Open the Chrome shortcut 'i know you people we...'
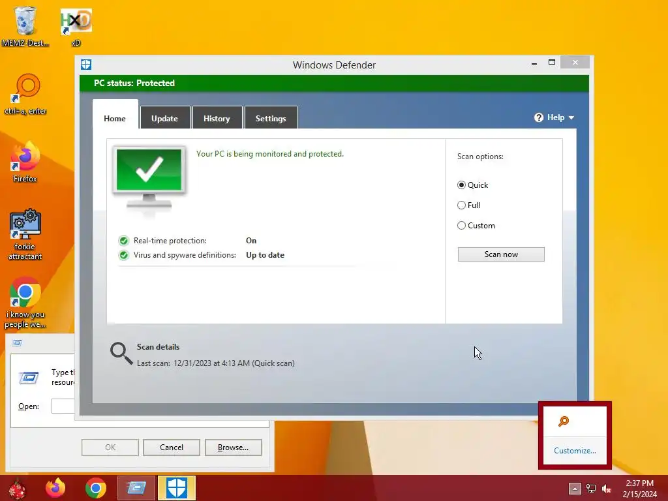 point(25,303)
